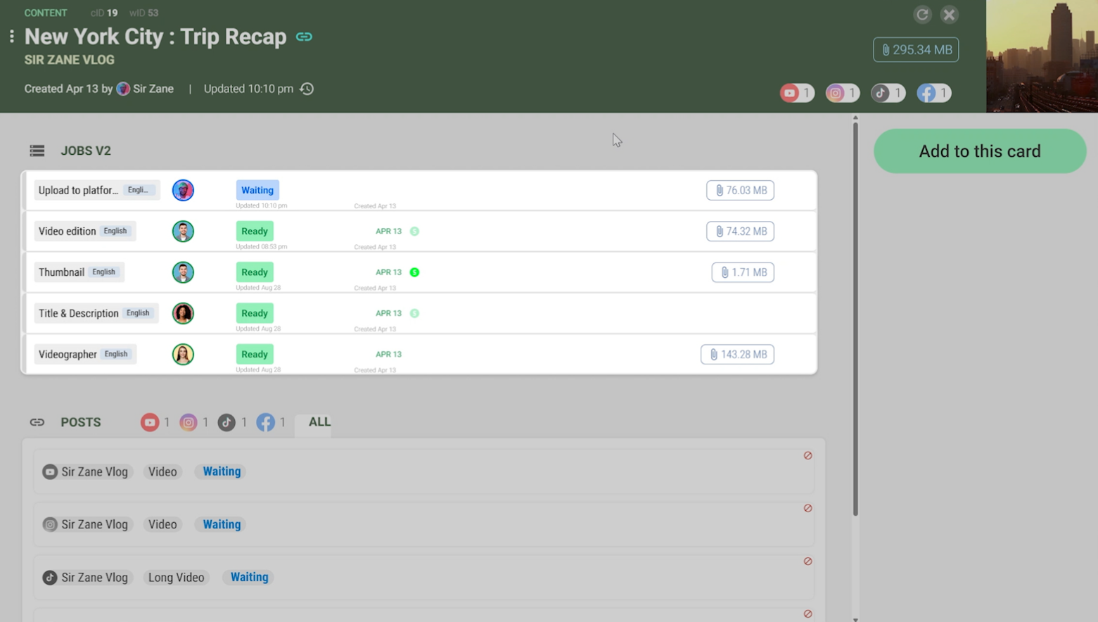
Task: Click the refresh icon in header
Action: point(922,15)
